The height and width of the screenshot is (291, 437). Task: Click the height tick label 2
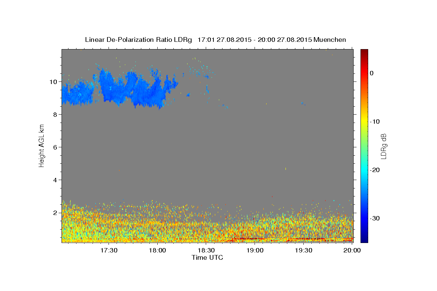tap(54, 212)
